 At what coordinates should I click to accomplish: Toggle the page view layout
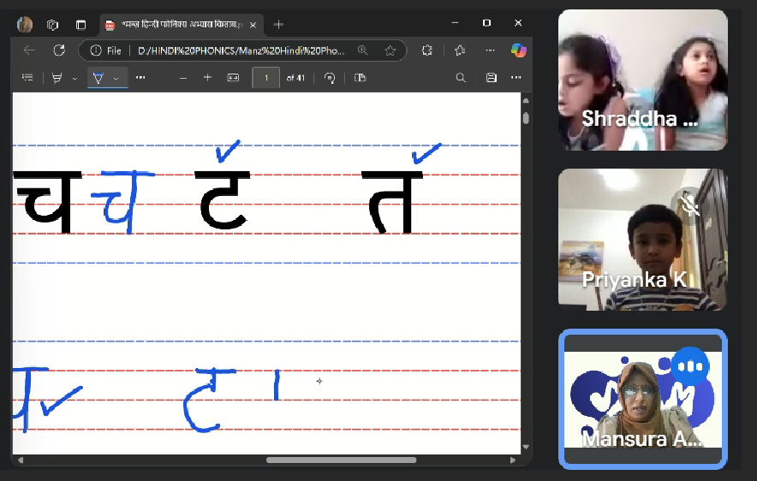[360, 78]
